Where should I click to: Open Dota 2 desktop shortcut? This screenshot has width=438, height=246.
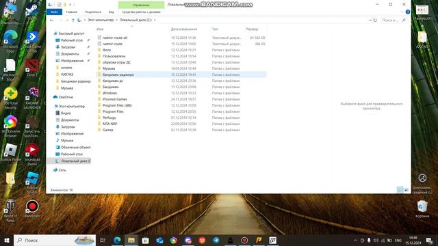[x=32, y=68]
